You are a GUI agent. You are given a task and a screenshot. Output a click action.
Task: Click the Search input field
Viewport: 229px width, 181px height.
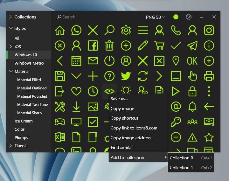[x=96, y=17]
